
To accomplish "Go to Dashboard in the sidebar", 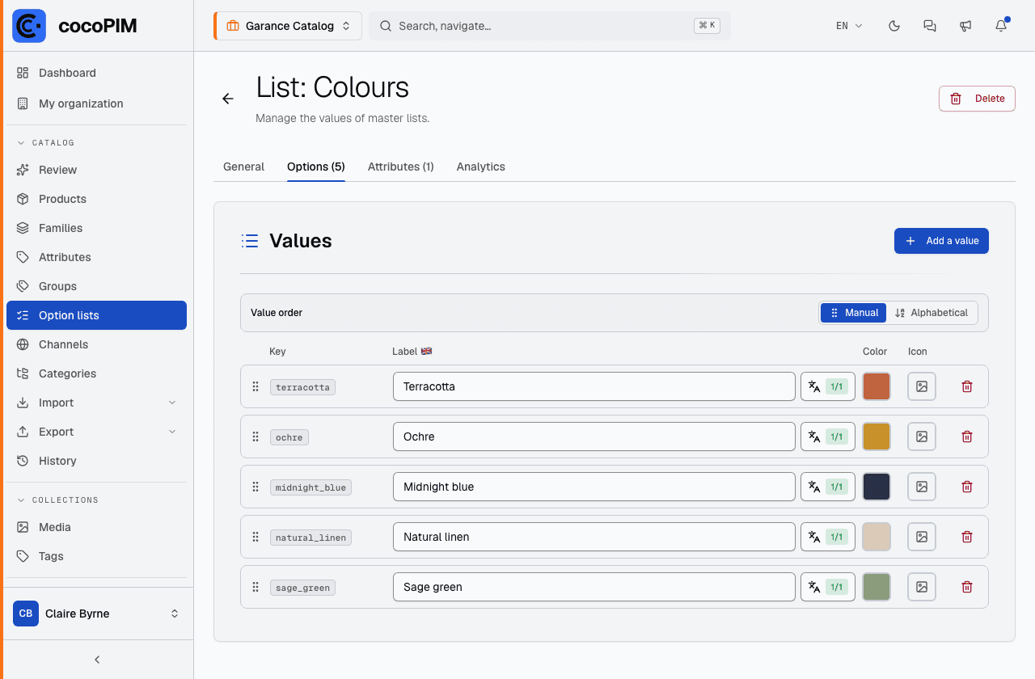I will coord(97,73).
